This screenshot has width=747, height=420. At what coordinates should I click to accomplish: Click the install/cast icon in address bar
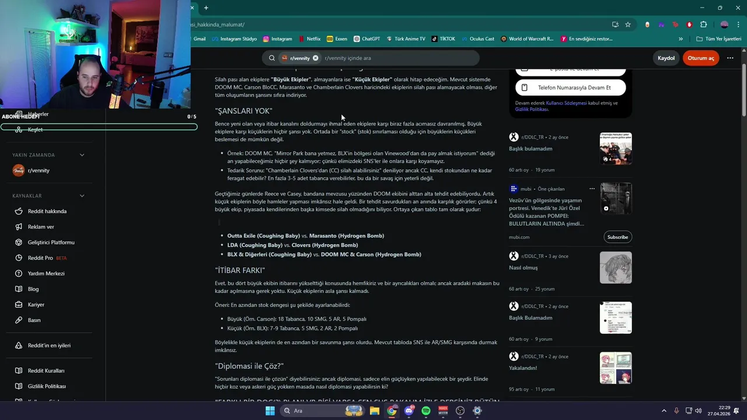[x=615, y=24]
